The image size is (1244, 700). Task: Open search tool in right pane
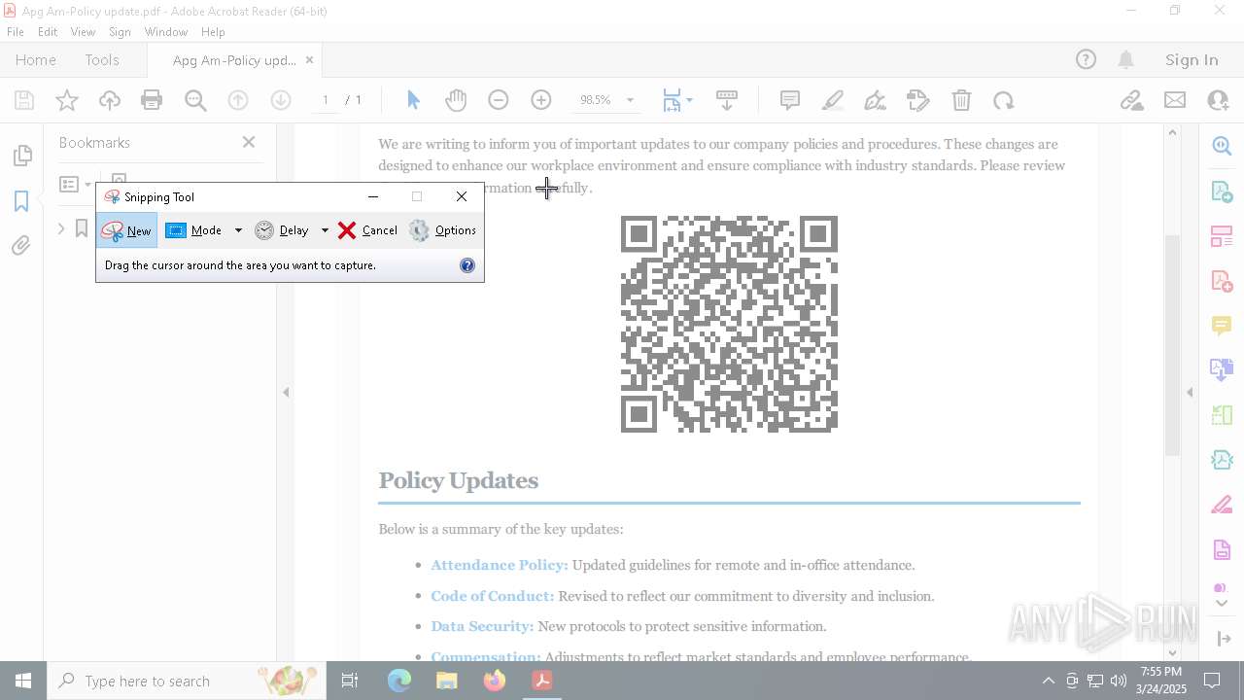coord(1222,146)
